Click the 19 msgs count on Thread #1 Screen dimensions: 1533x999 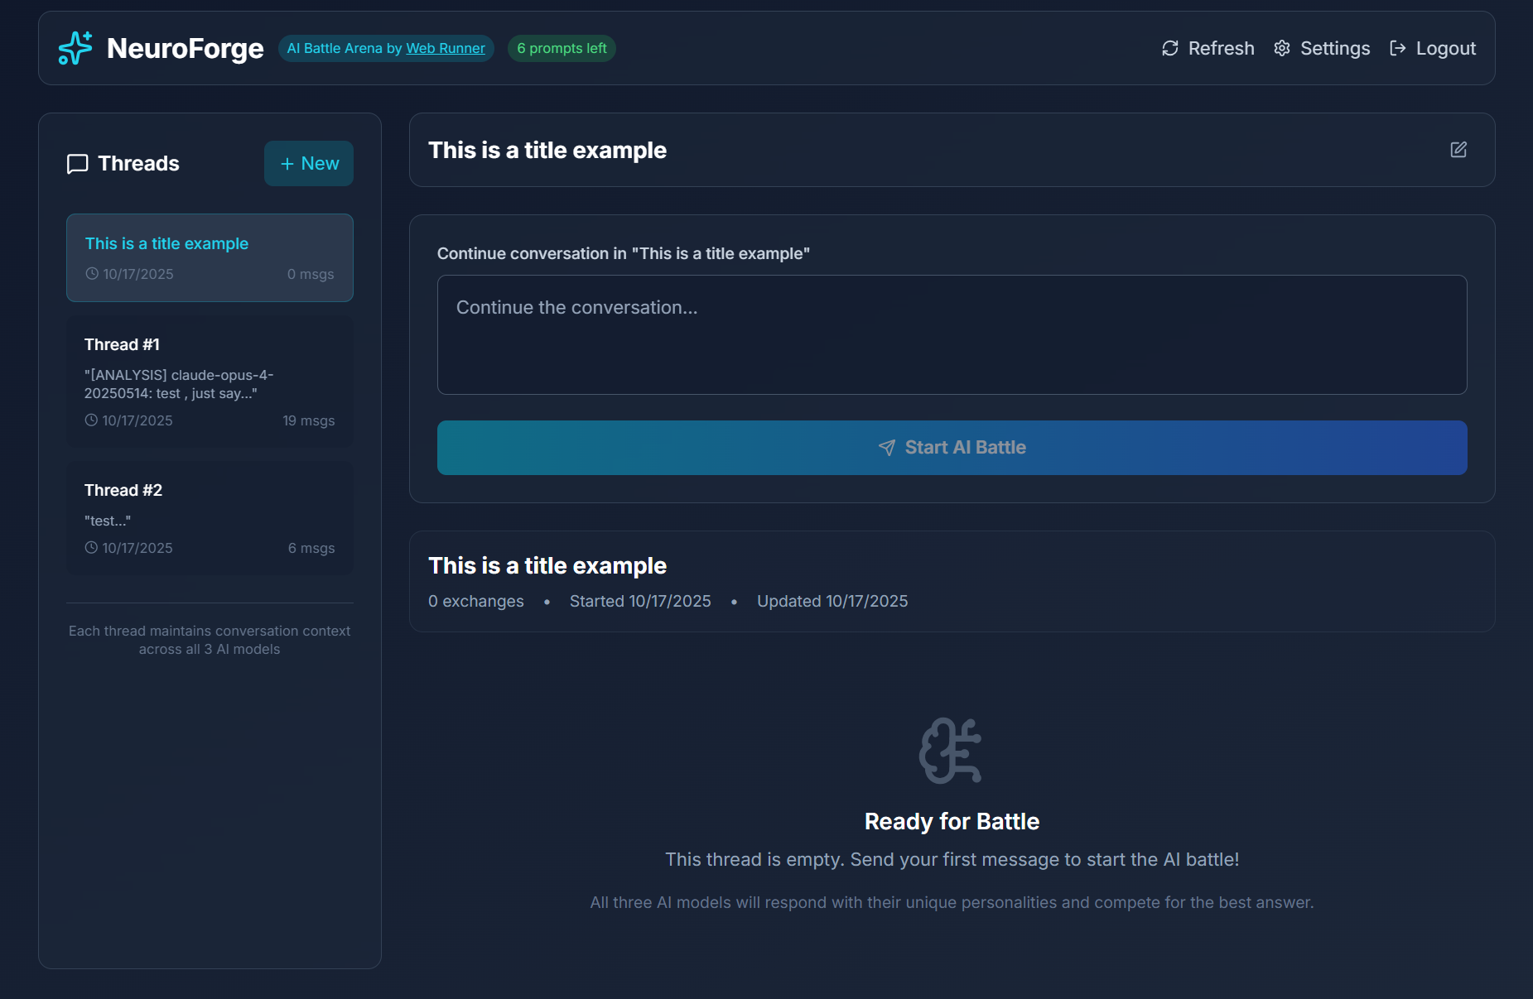(x=309, y=420)
